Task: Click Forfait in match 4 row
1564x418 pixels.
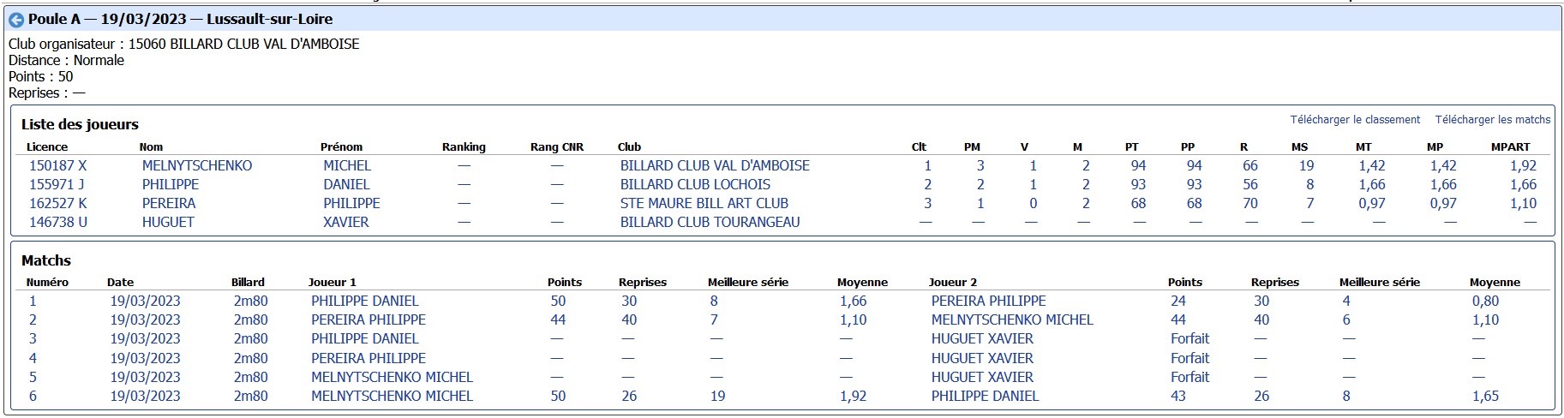Action: [x=1189, y=358]
